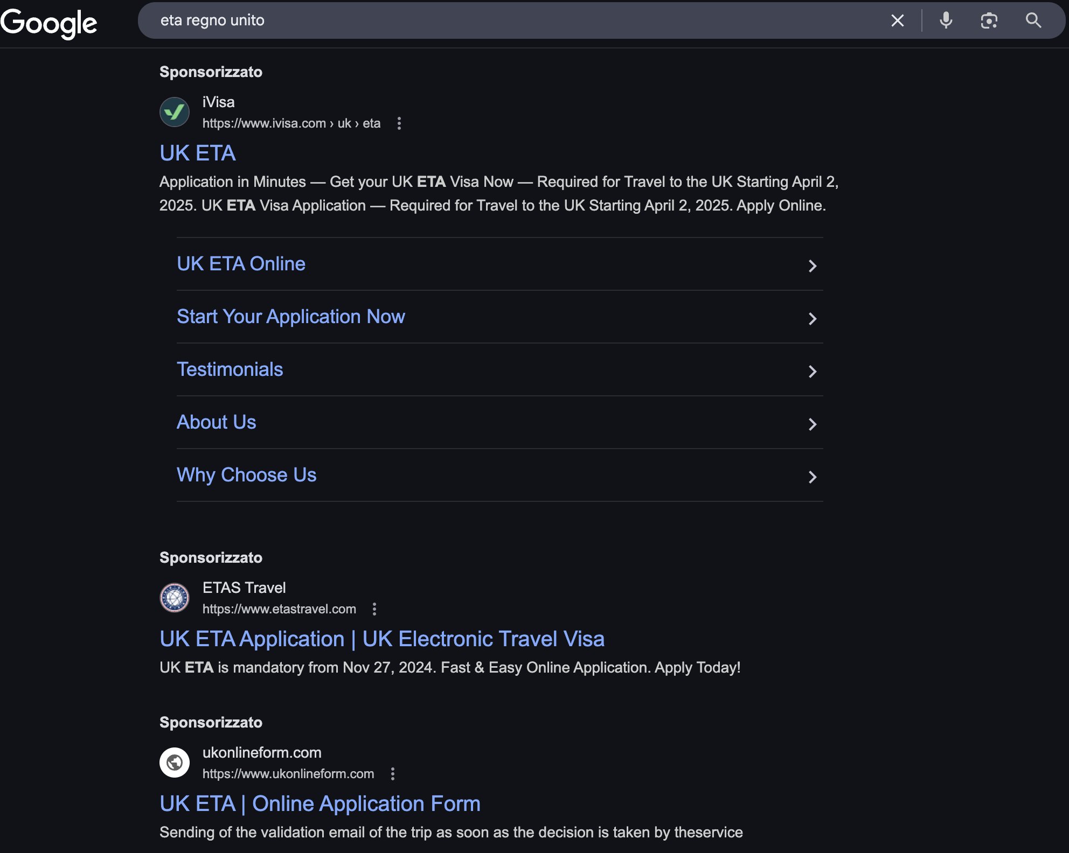The image size is (1069, 853).
Task: Open the three-dot menu beside the etastravel.com URL
Action: click(374, 609)
